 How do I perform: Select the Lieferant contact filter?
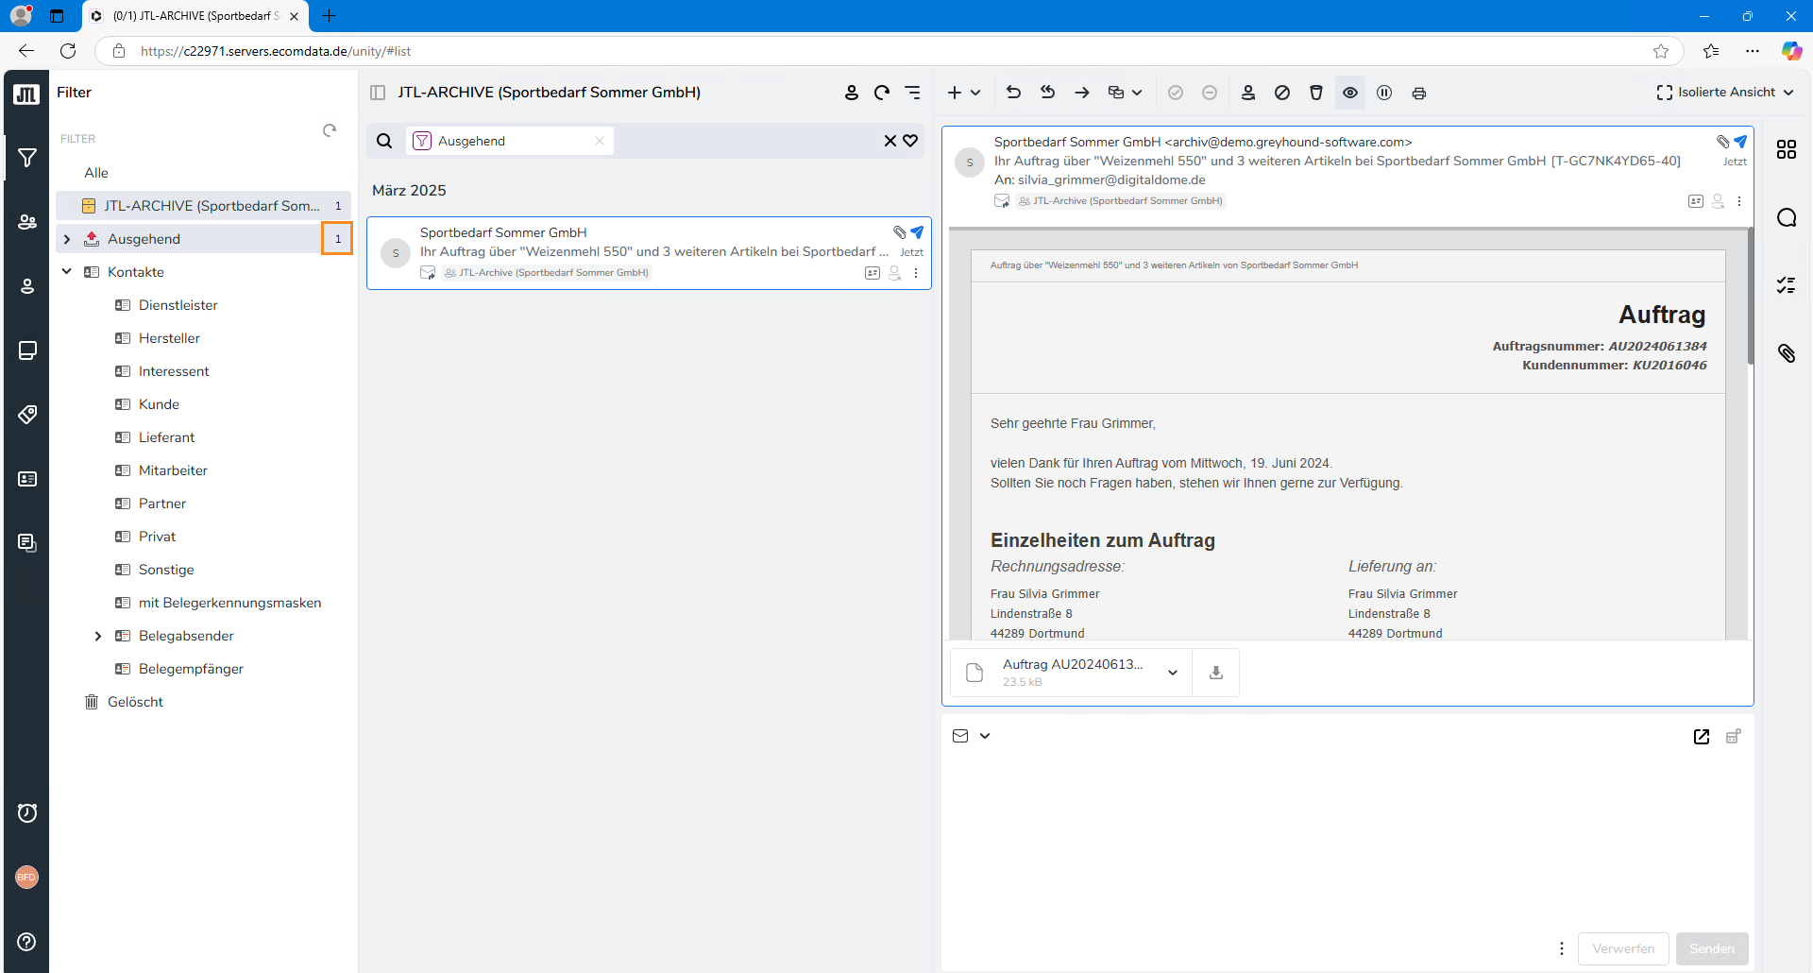166,437
